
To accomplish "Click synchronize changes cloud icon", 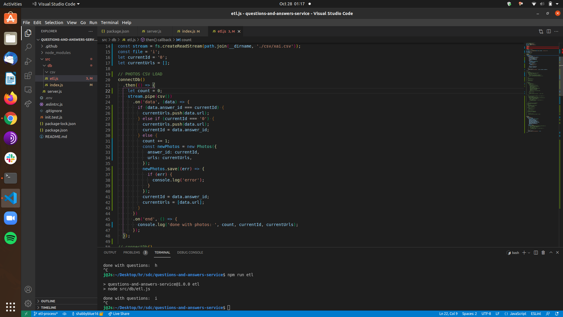I will pyautogui.click(x=65, y=314).
